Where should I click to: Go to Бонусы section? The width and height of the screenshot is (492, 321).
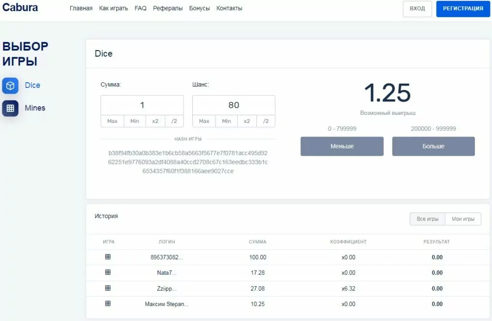[x=199, y=9]
